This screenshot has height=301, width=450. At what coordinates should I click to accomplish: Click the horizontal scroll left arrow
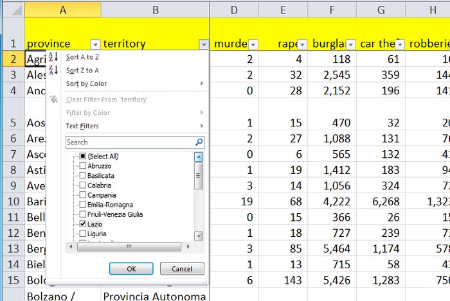(82, 246)
